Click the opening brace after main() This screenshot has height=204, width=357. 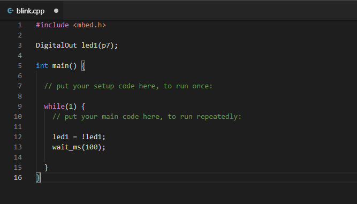coord(83,66)
